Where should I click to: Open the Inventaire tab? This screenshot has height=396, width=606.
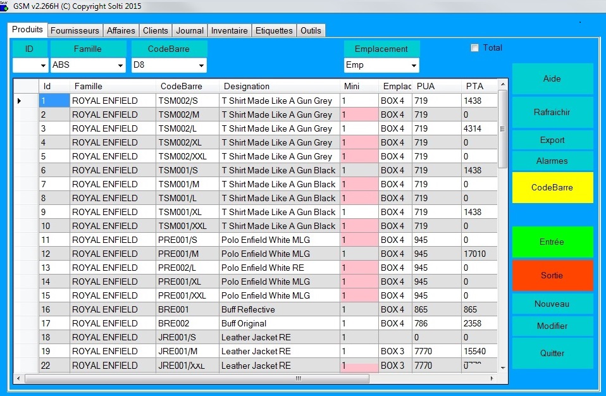tap(229, 30)
